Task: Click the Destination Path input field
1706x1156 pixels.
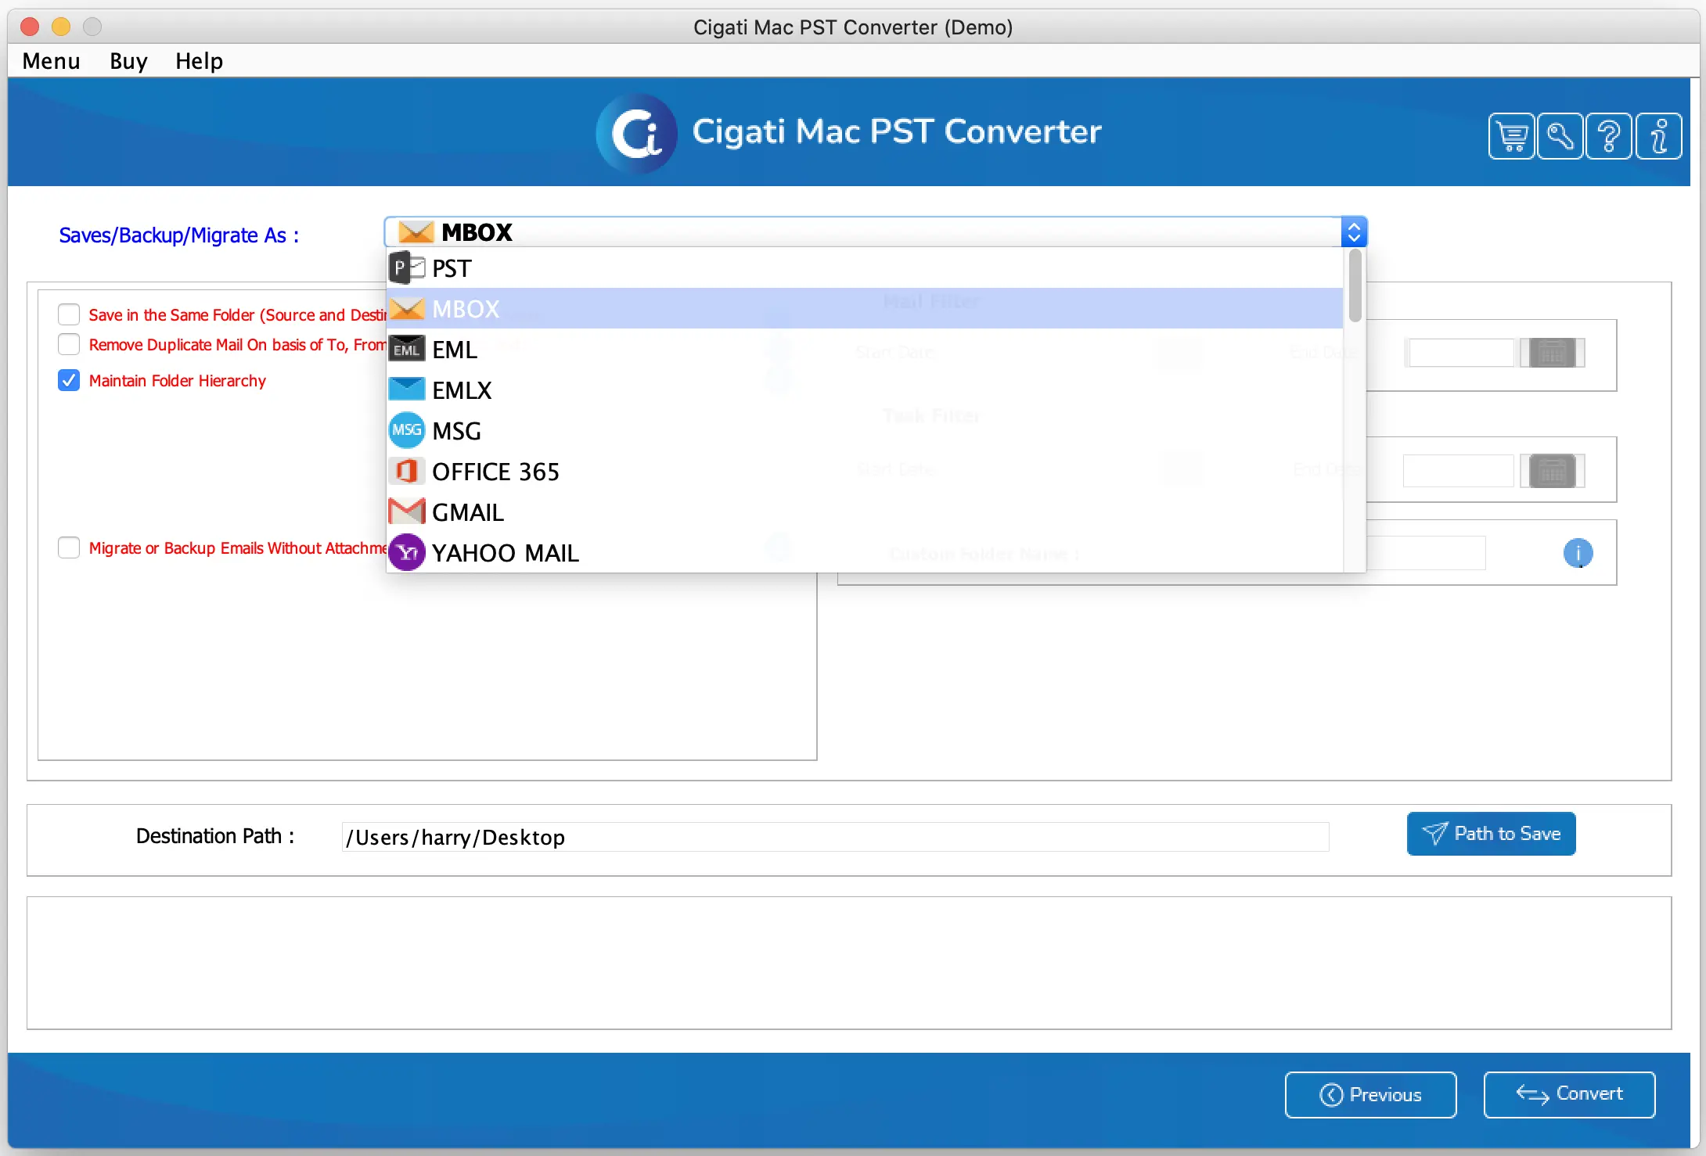Action: click(835, 837)
